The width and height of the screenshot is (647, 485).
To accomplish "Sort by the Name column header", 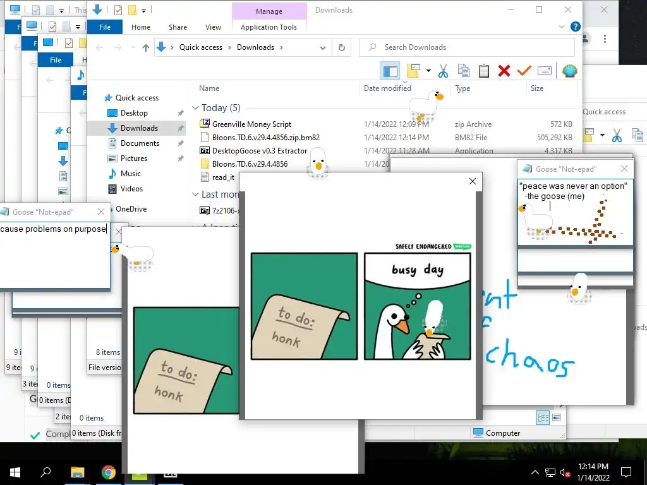I will [209, 88].
